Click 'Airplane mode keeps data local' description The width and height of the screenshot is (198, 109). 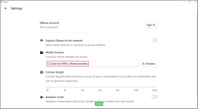click(x=90, y=101)
